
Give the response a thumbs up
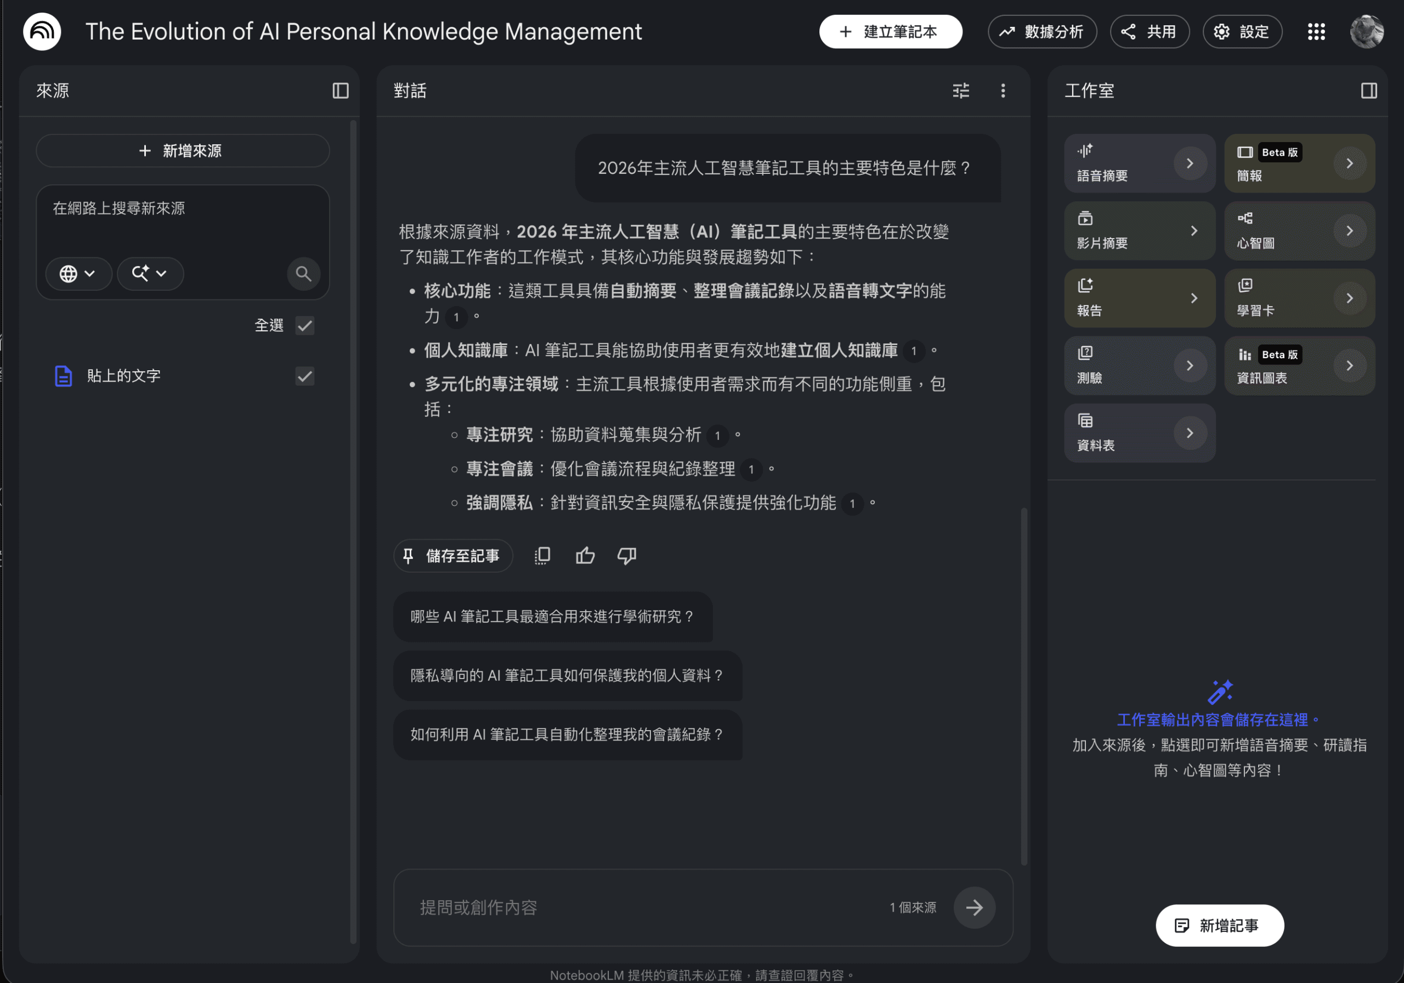tap(585, 556)
